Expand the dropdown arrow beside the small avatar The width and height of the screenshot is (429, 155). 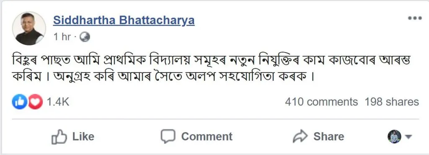pos(408,137)
